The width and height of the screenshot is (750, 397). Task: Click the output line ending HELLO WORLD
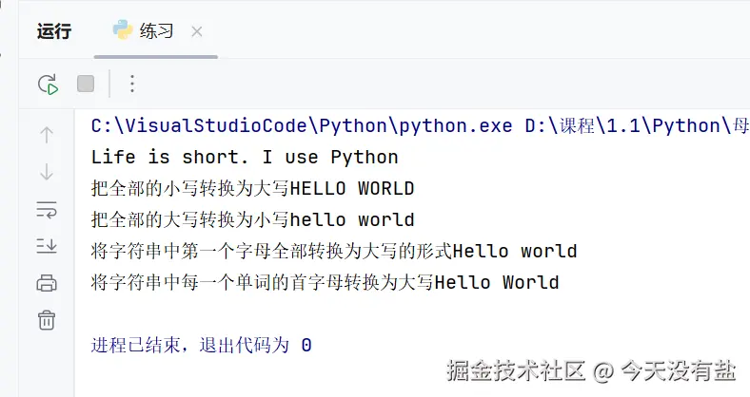tap(252, 188)
